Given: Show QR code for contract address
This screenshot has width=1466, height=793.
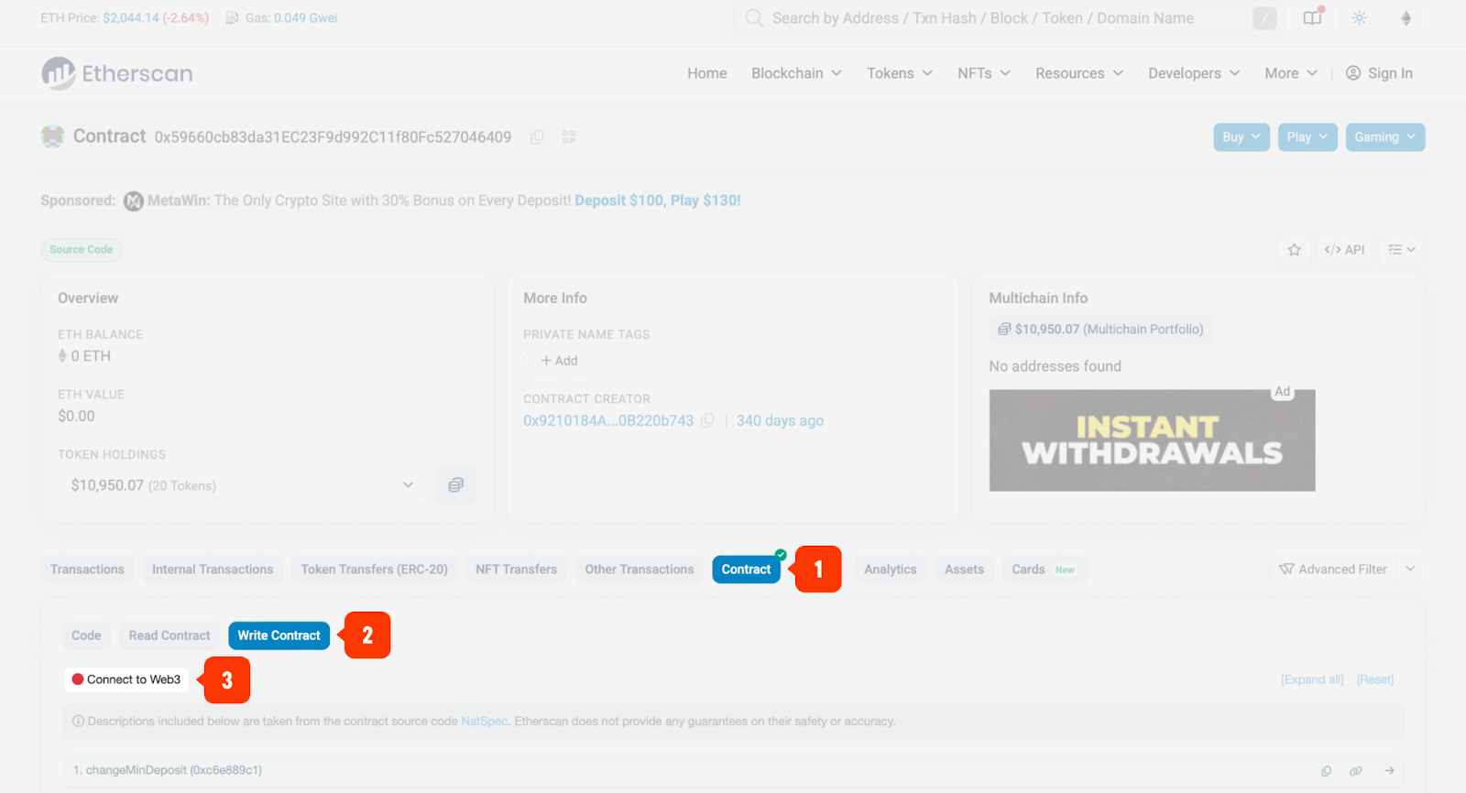Looking at the screenshot, I should [x=569, y=136].
